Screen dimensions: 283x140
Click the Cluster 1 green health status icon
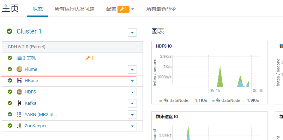tap(10, 31)
